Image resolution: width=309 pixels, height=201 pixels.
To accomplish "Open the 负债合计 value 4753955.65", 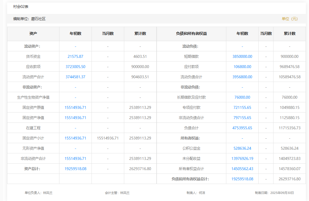I will (x=242, y=128).
